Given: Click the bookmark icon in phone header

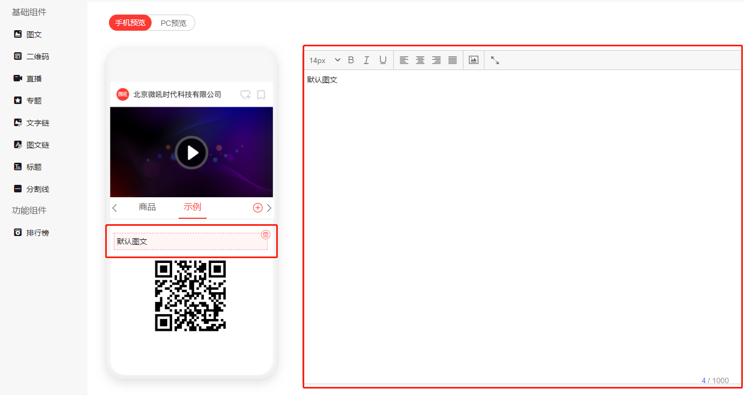Looking at the screenshot, I should (261, 95).
